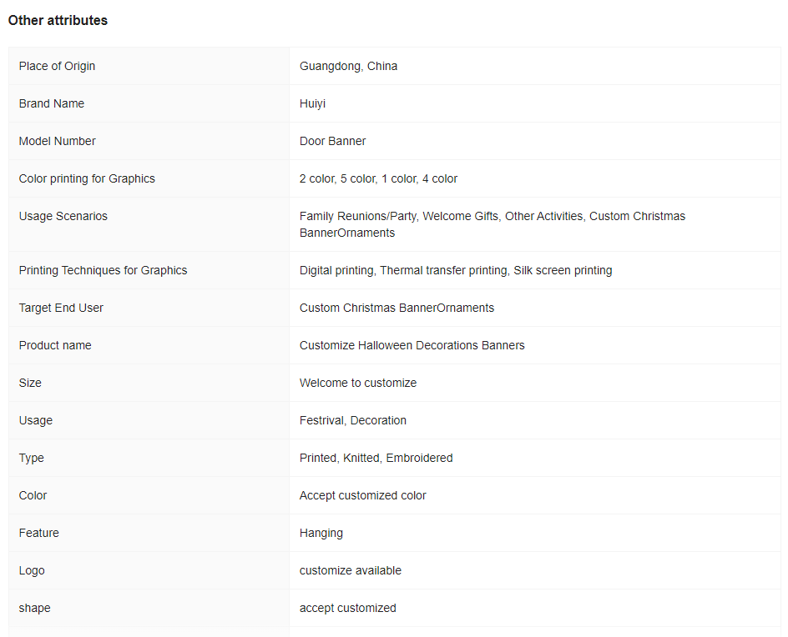Image resolution: width=788 pixels, height=637 pixels.
Task: Click the Accept customized color value
Action: tap(363, 495)
